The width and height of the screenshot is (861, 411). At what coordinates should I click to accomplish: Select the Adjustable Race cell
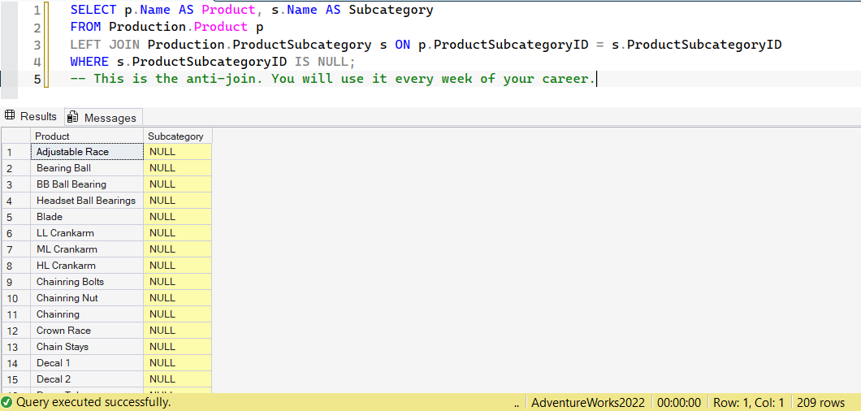coord(87,152)
